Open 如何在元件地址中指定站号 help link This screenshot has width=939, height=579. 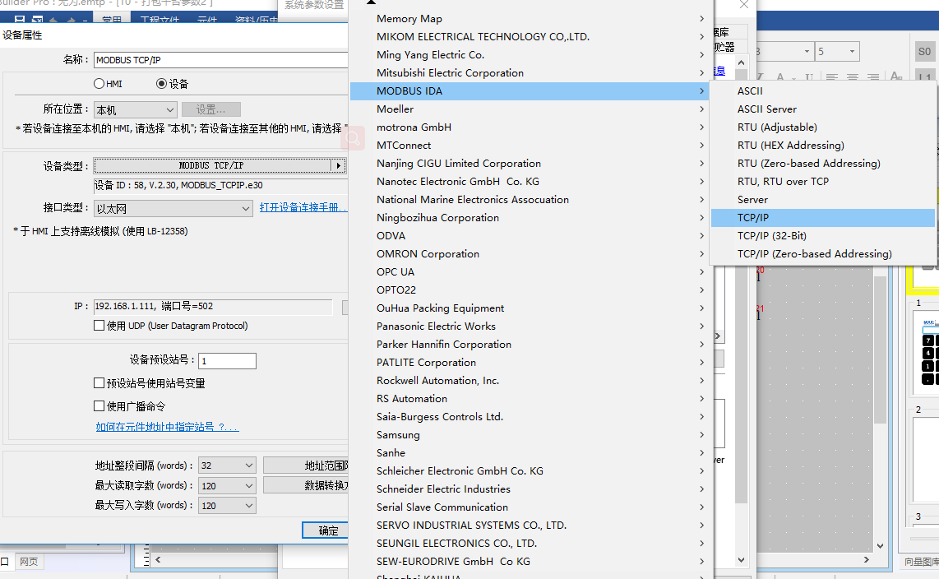[167, 427]
